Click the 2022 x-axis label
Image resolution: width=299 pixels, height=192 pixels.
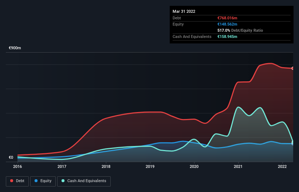pos(282,166)
